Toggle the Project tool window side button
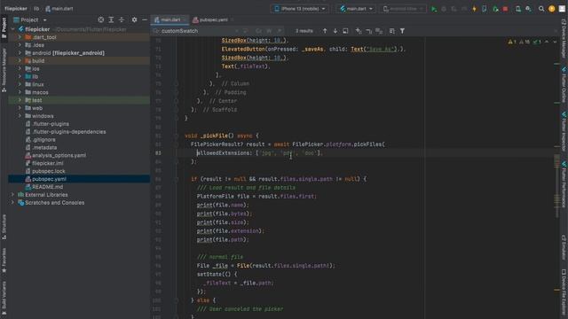 click(x=4, y=27)
